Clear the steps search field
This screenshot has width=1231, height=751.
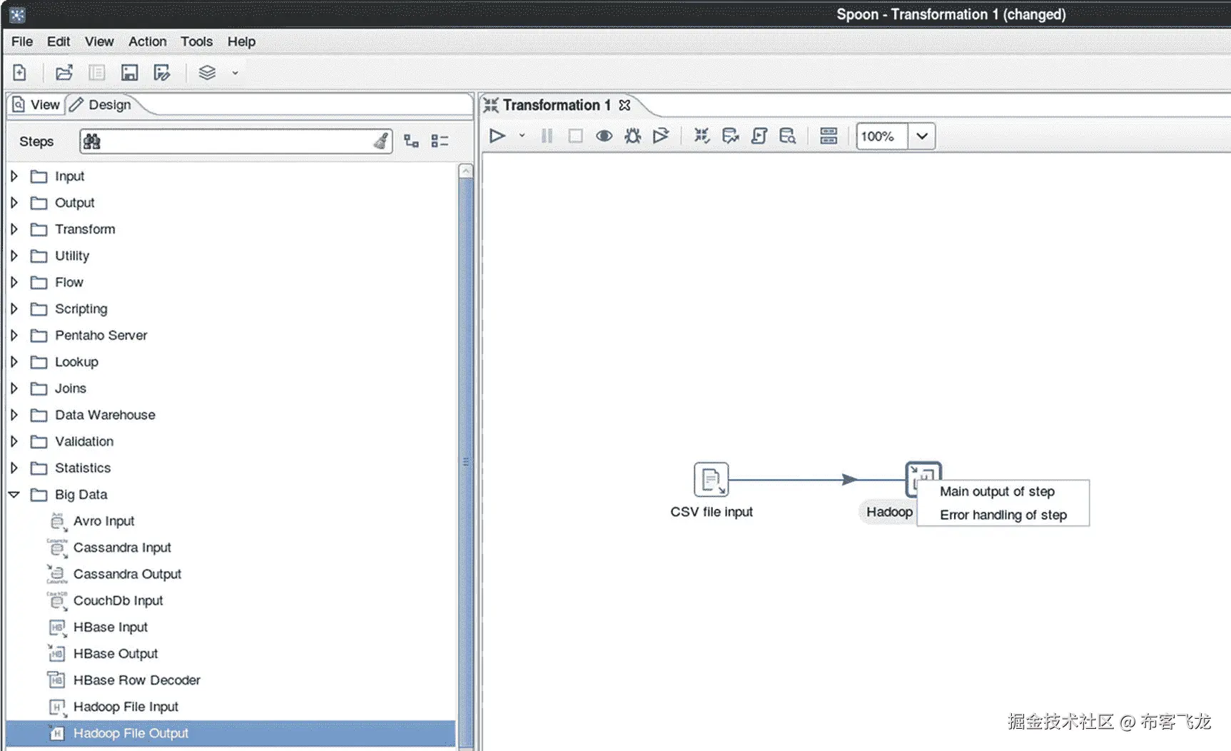(x=383, y=141)
